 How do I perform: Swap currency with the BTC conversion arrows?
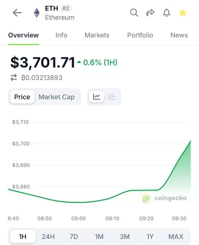(x=14, y=77)
